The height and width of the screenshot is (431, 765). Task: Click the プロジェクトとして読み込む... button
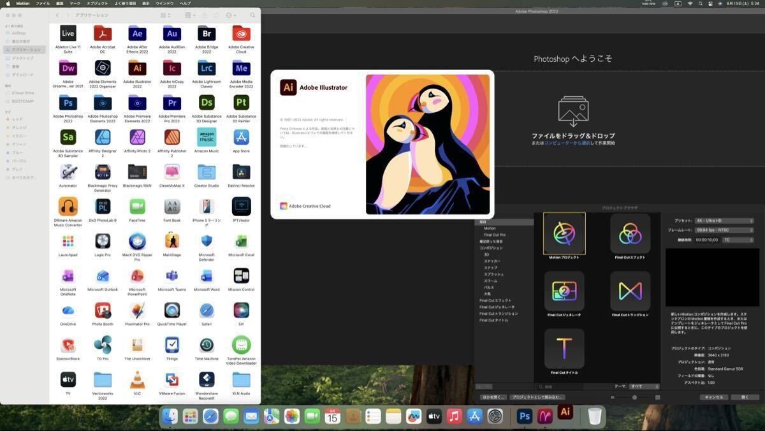point(538,397)
